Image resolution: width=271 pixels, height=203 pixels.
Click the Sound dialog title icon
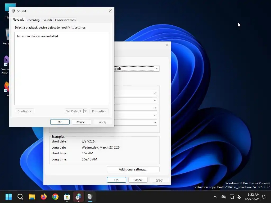click(x=13, y=11)
